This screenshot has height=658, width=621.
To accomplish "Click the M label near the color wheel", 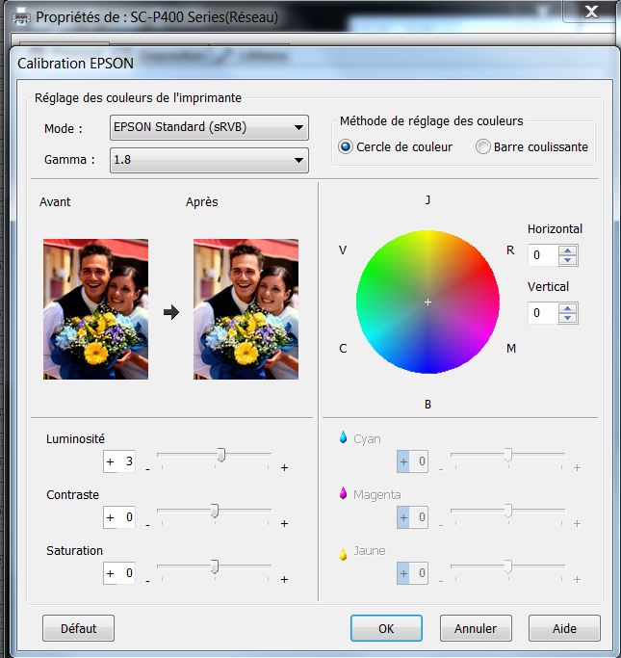I will [x=511, y=349].
